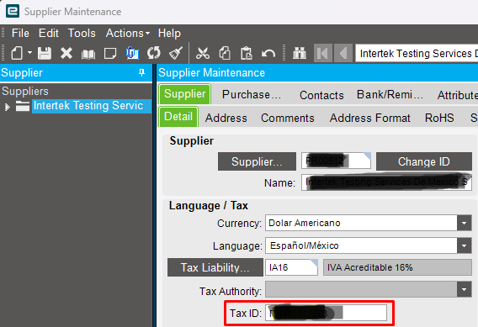Click the Supplier... search button

257,161
